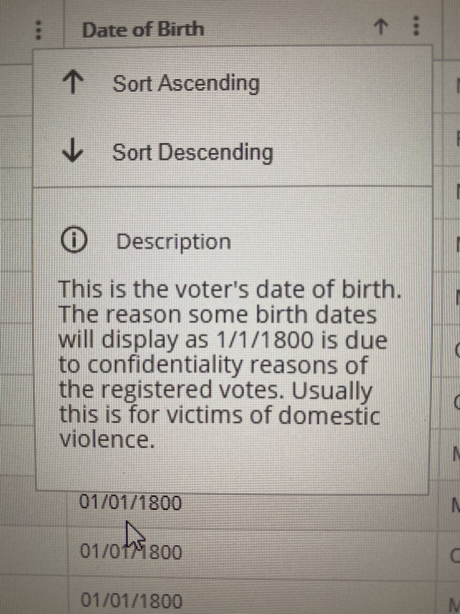Choose Sort Descending from the column menu
This screenshot has height=614, width=460.
(x=192, y=152)
